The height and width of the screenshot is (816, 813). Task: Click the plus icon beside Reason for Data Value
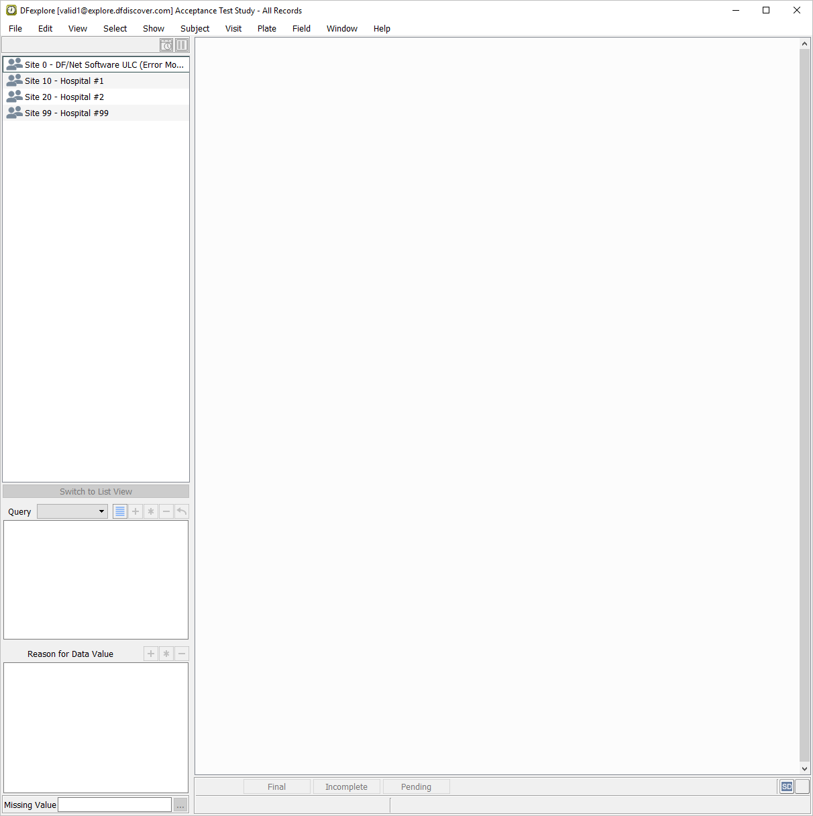[151, 654]
